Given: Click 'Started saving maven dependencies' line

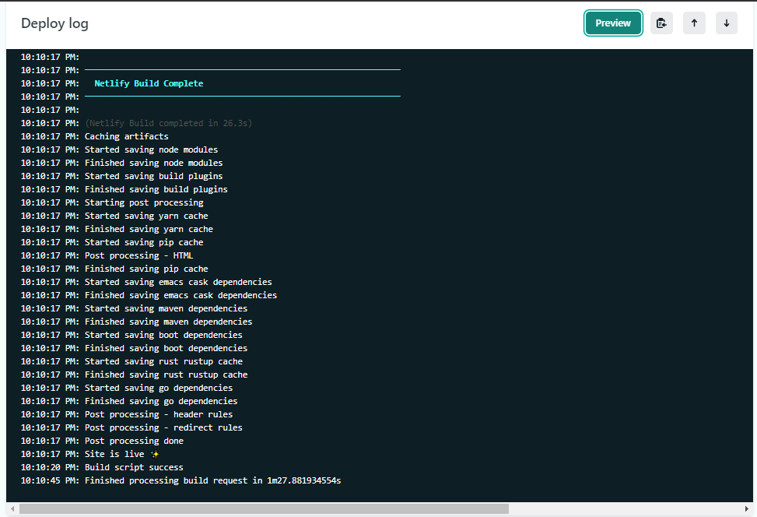Looking at the screenshot, I should click(166, 308).
